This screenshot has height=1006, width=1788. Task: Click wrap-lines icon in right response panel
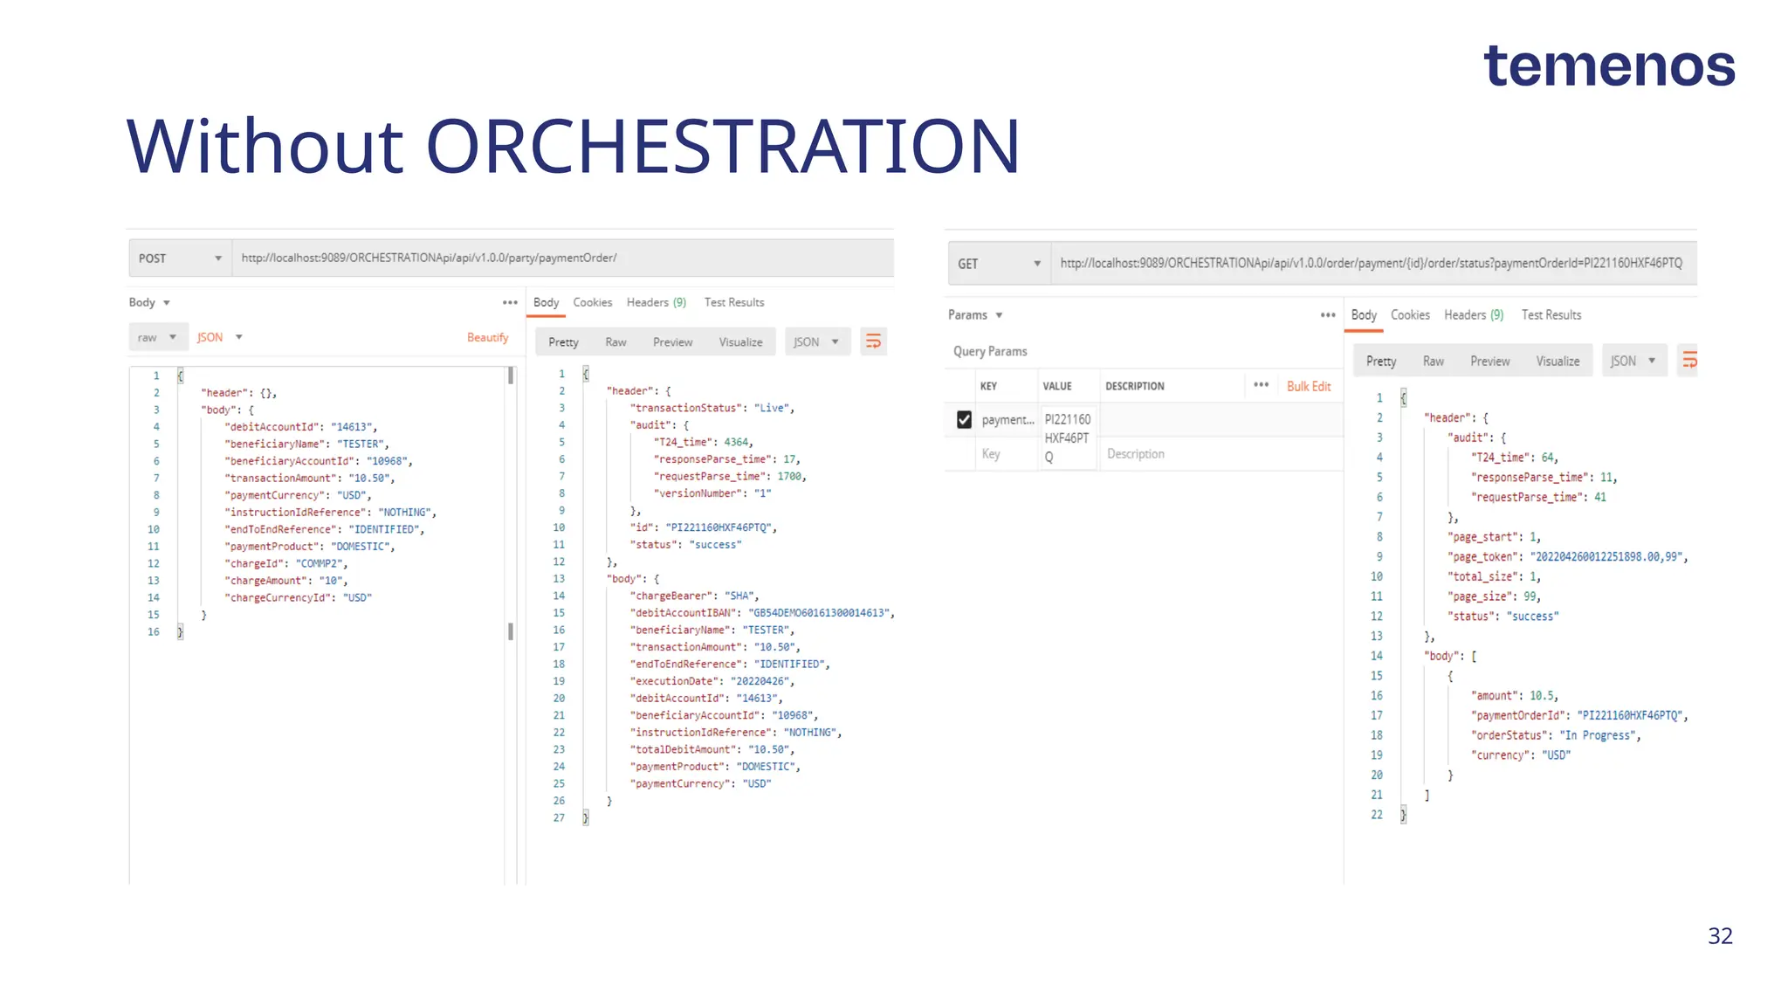tap(1689, 360)
